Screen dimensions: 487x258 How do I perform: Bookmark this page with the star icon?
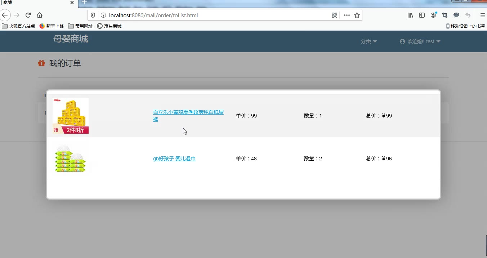(357, 15)
